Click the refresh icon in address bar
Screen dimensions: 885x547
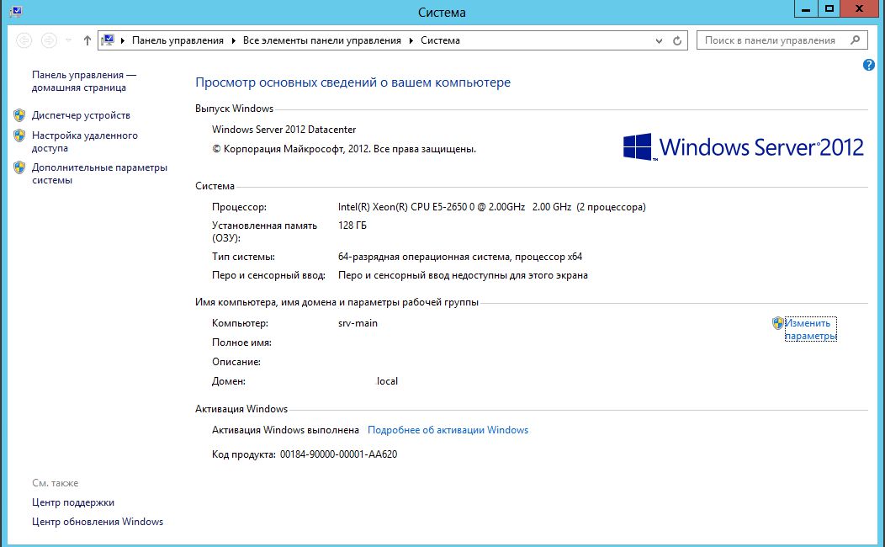click(677, 40)
